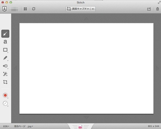Click the top canvas resize arrow
The height and width of the screenshot is (129, 161).
pos(86,19)
